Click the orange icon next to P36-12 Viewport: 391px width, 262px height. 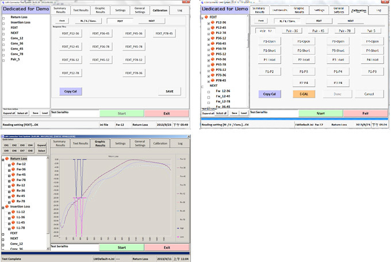(212, 38)
